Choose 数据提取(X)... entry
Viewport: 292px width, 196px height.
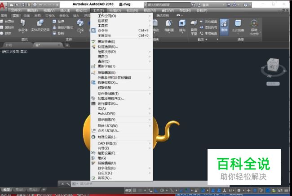[x=121, y=82]
